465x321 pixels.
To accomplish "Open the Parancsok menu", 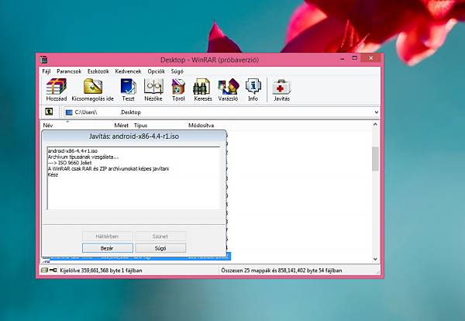I will pos(69,71).
